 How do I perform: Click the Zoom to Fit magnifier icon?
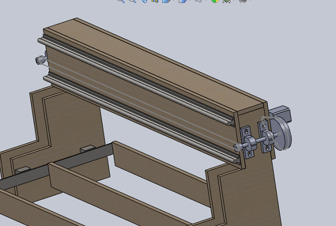[x=121, y=1]
